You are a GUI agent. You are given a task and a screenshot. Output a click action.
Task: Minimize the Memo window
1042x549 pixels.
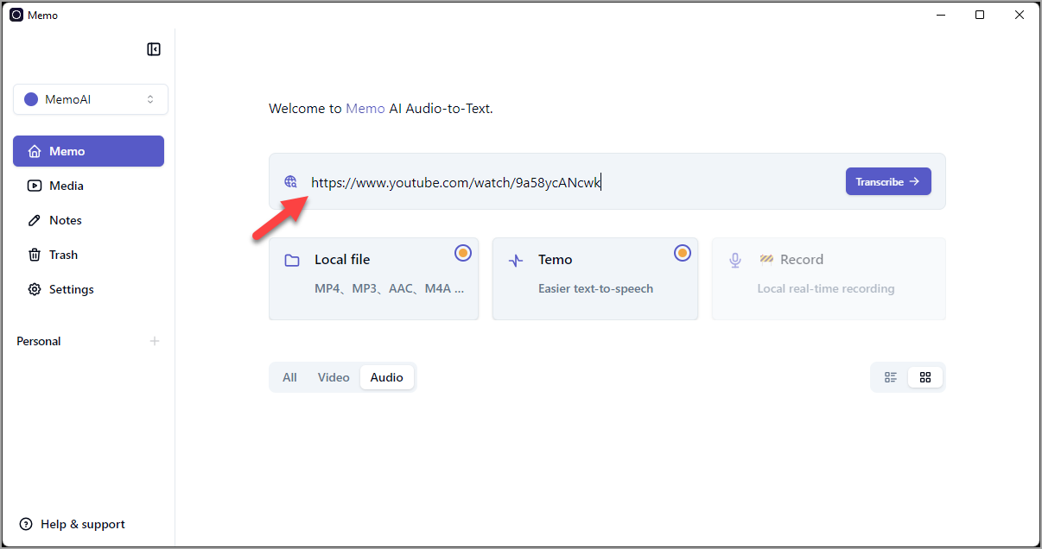[x=940, y=15]
